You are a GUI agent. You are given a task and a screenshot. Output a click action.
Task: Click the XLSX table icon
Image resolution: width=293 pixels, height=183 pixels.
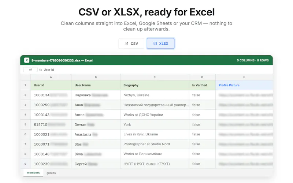click(x=155, y=44)
